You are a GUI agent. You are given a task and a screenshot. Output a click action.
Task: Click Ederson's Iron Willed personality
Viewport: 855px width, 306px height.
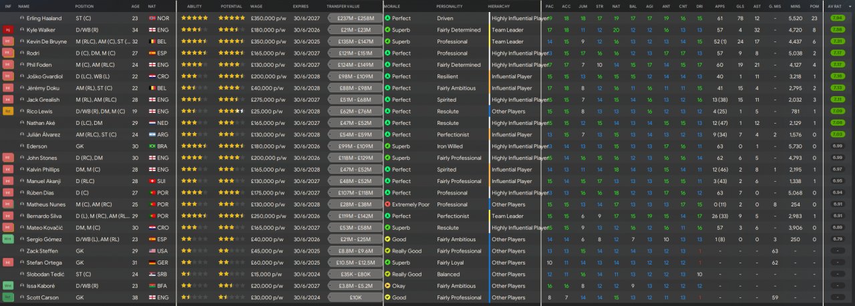[450, 146]
